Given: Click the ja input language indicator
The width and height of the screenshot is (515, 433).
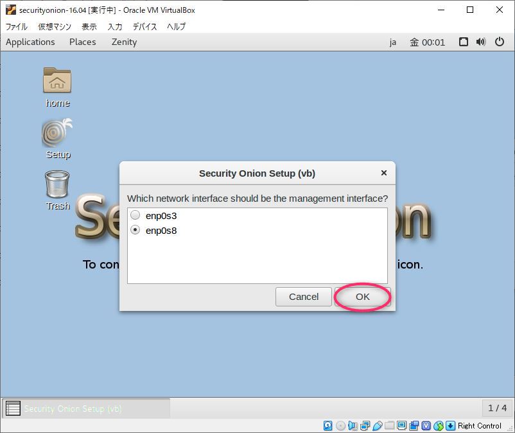Looking at the screenshot, I should coord(393,42).
